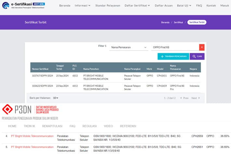
Task: Open the HOME tab in P3DN
Action: (12, 126)
